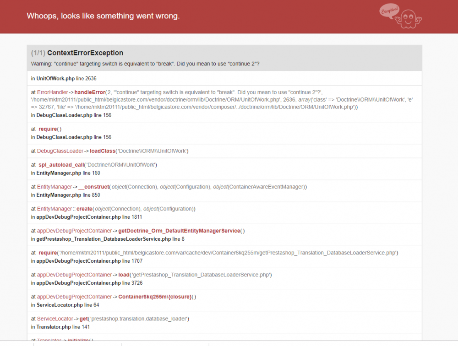Viewport: 458px width, 346px height.
Task: Click the create method link
Action: [x=84, y=209]
